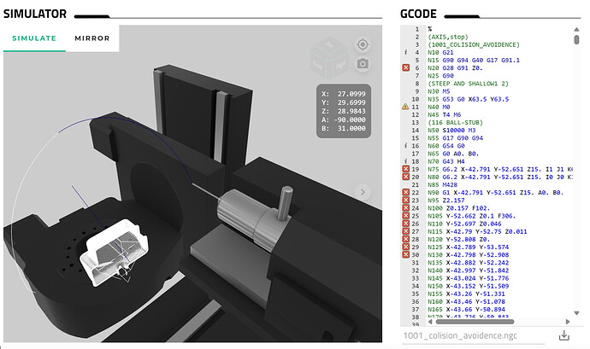The height and width of the screenshot is (349, 590).
Task: Click the info marker on line 16
Action: pyautogui.click(x=405, y=145)
